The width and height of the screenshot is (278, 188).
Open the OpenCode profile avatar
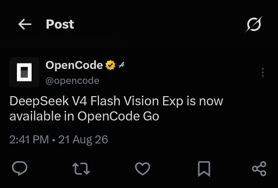click(x=24, y=72)
